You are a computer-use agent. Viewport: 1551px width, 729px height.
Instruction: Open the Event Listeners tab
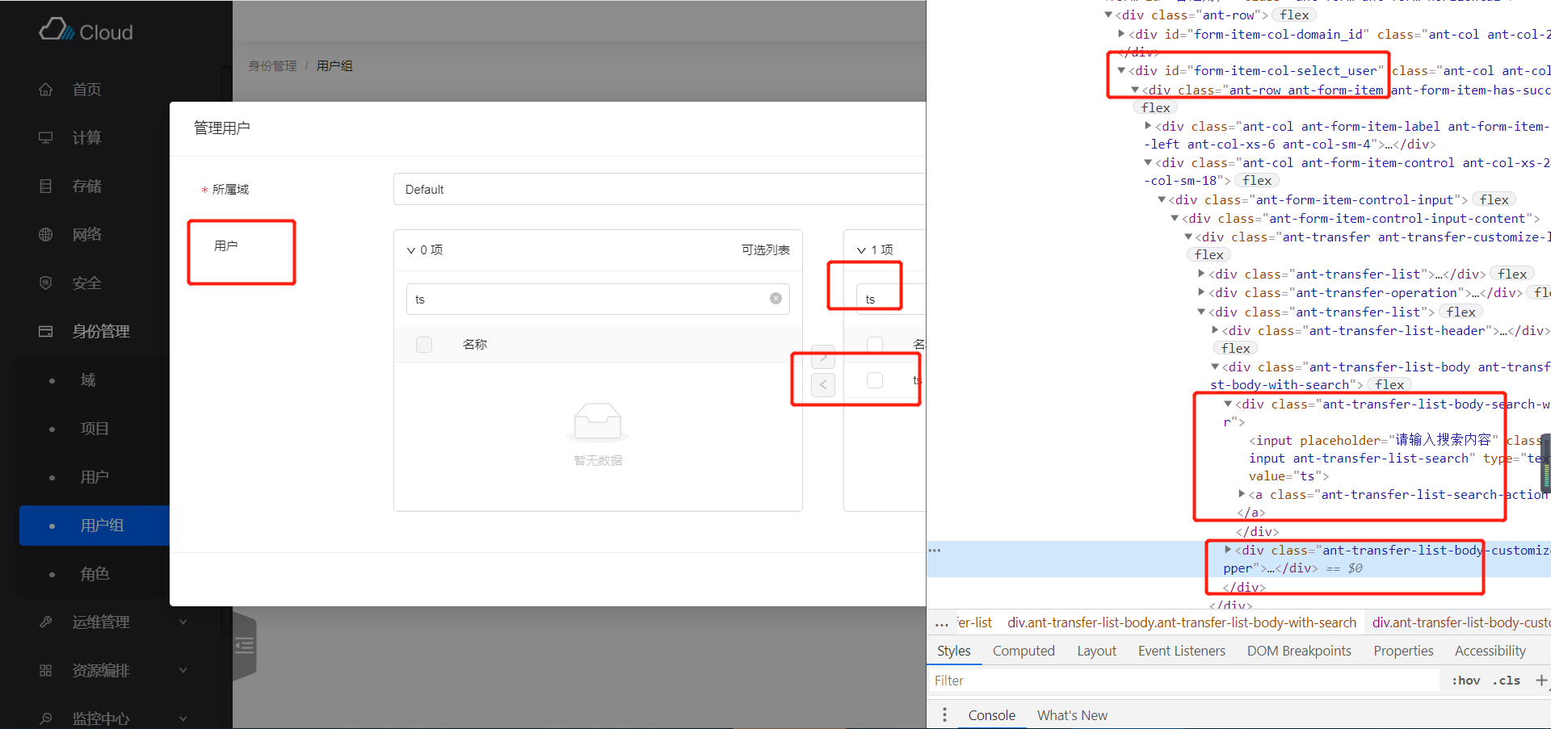1181,651
